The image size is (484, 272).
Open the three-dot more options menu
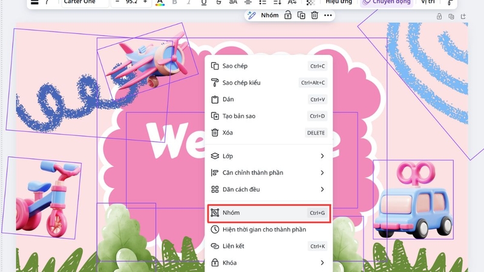pos(328,15)
